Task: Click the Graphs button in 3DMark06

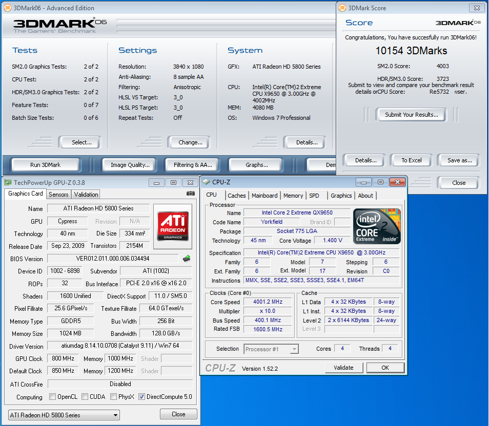Action: (x=257, y=165)
